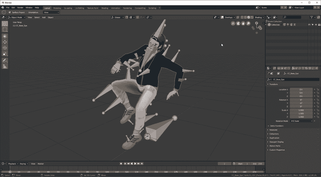Activate the Rotate tool
Screen dimensions: 321x177
[5, 48]
